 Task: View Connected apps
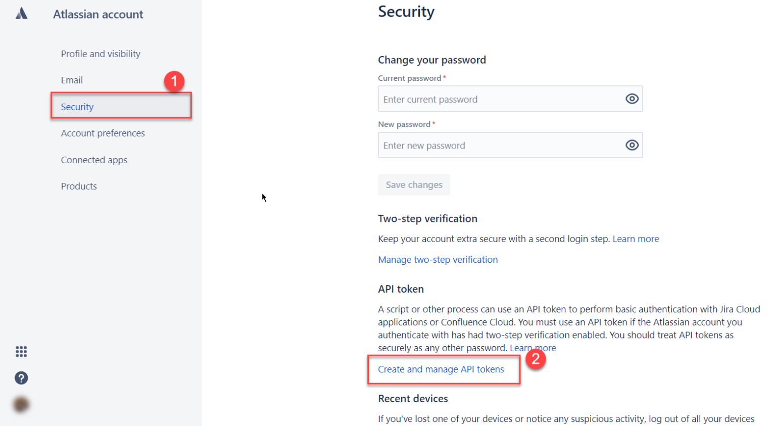[94, 160]
